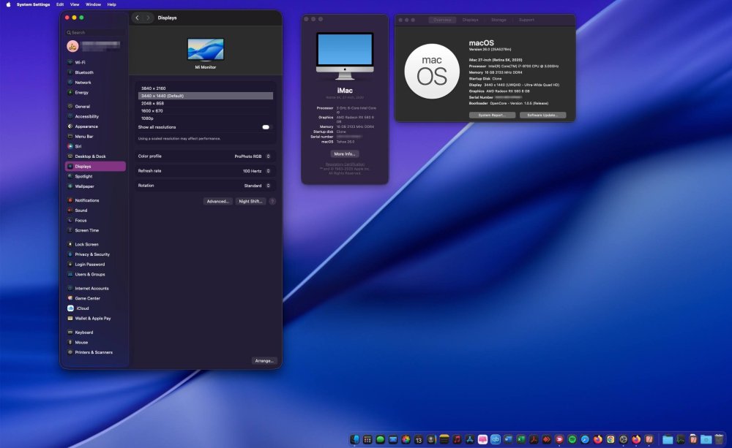Toggle the Show all resolutions switch

tap(266, 127)
